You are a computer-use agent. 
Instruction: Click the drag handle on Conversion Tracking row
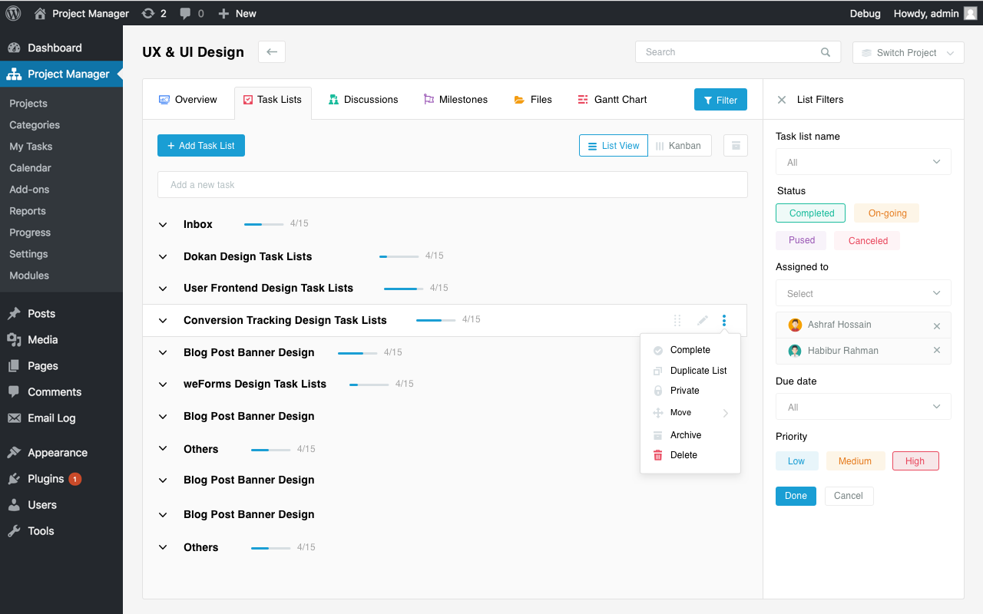[677, 320]
